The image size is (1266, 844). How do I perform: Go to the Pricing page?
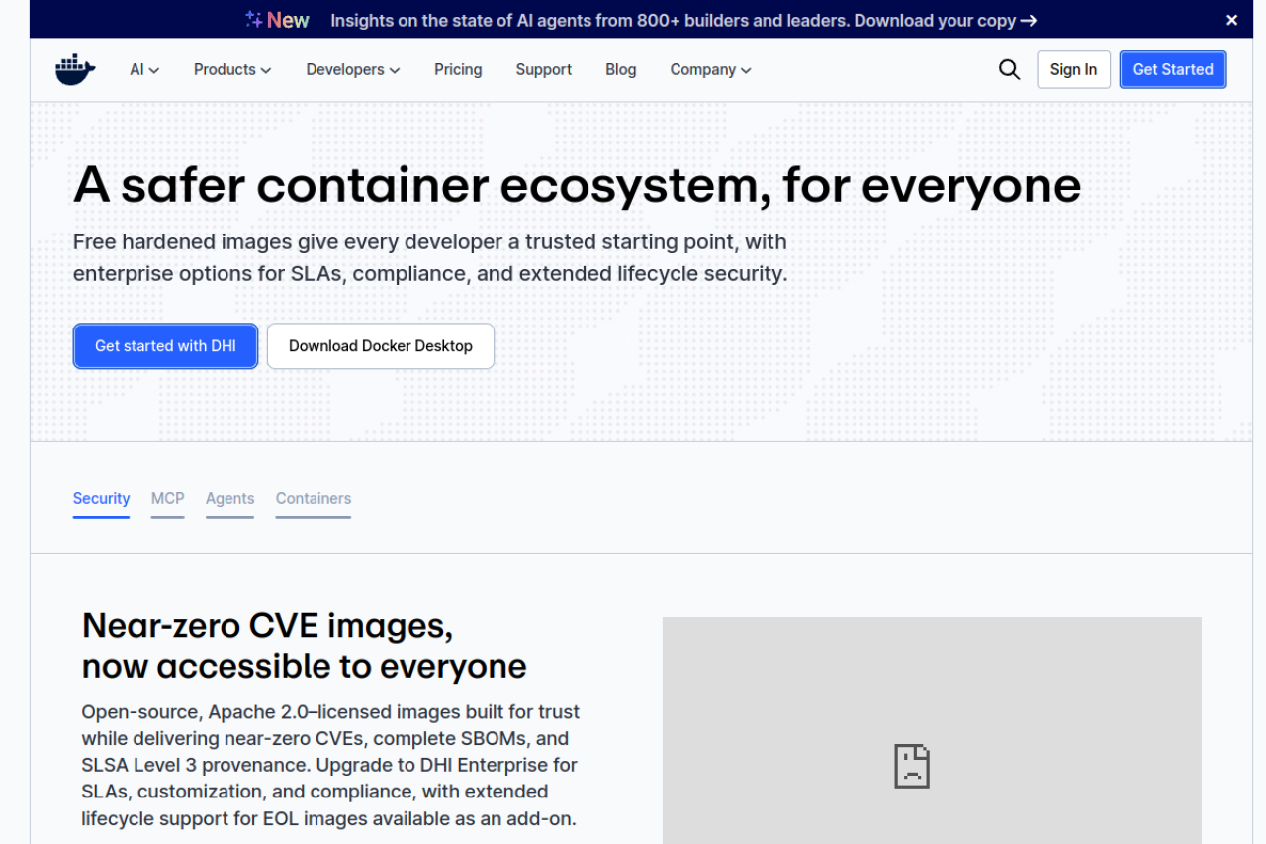[x=458, y=69]
